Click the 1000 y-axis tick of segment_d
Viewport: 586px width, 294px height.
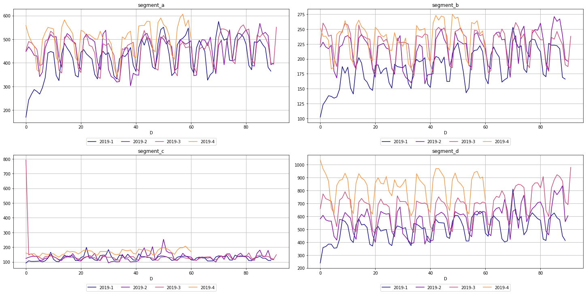(x=299, y=165)
